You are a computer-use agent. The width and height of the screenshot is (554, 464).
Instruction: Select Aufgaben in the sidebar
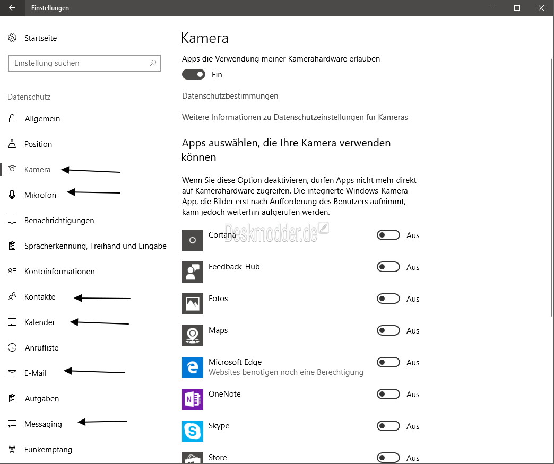click(x=42, y=399)
